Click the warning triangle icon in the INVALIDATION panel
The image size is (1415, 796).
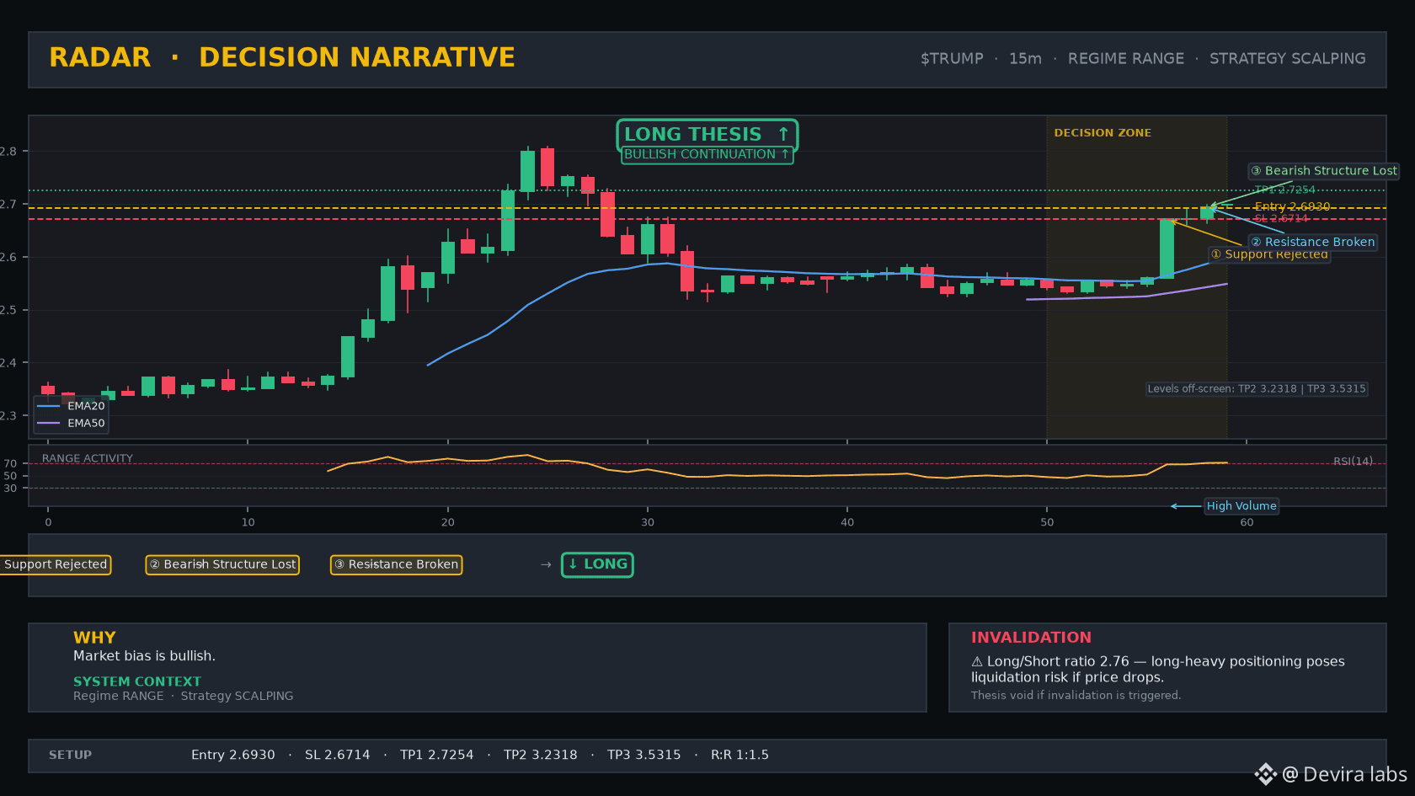pos(977,662)
